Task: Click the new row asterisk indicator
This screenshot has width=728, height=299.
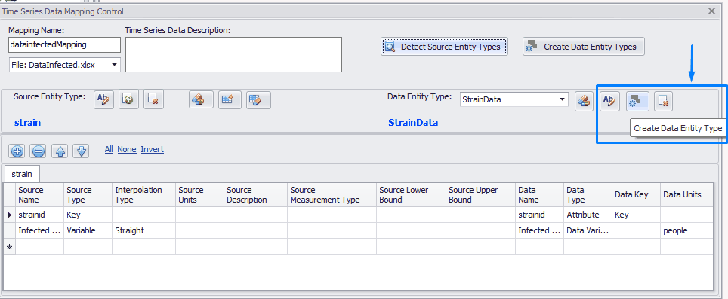Action: (9, 247)
